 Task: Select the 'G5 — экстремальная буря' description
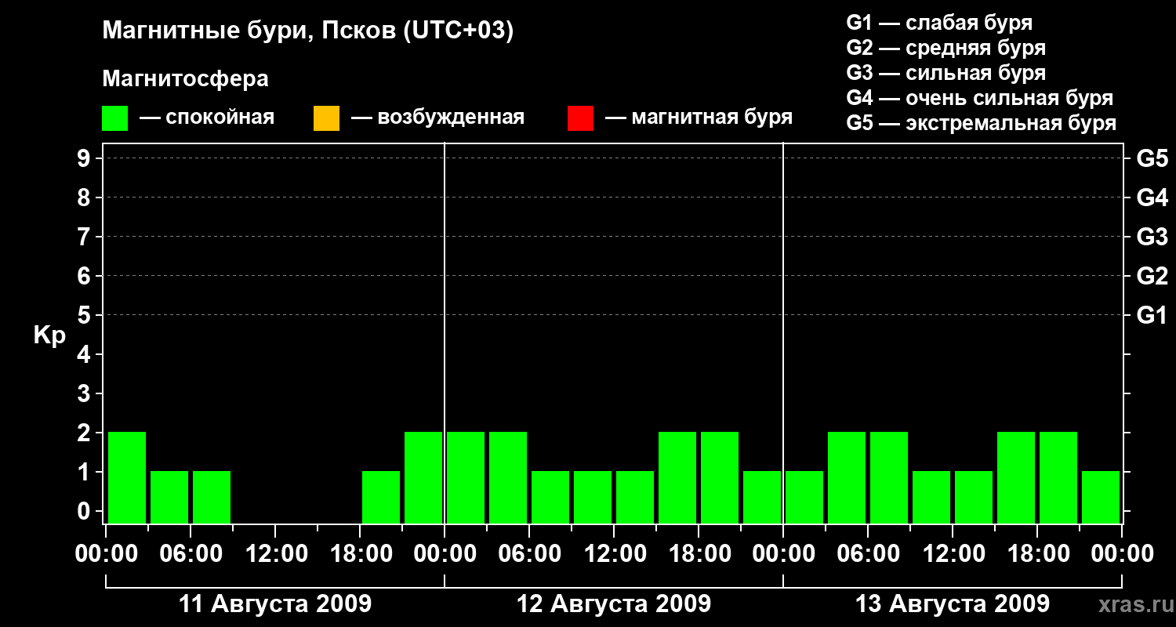(981, 123)
